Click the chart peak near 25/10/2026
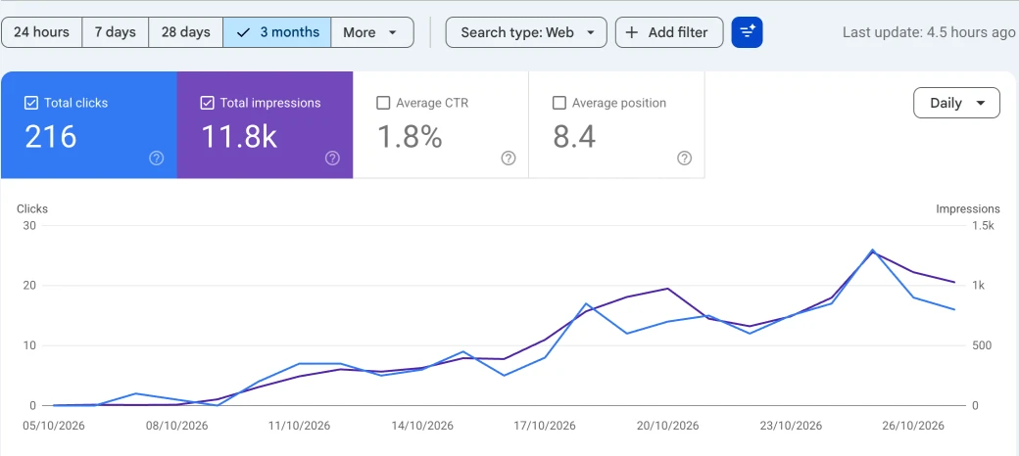 click(872, 250)
